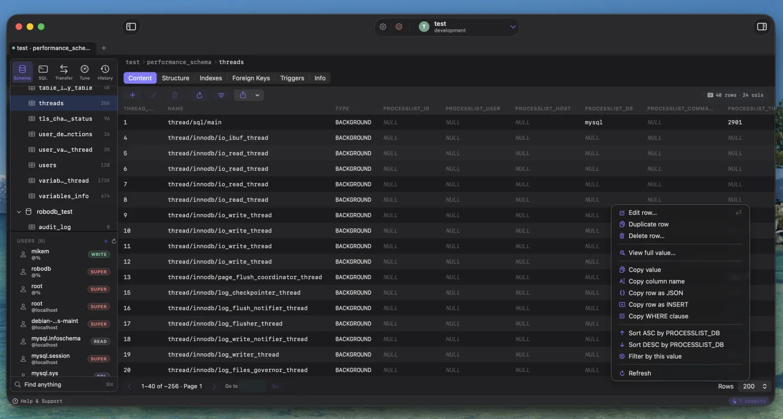
Task: Open the Info tab
Action: 320,78
